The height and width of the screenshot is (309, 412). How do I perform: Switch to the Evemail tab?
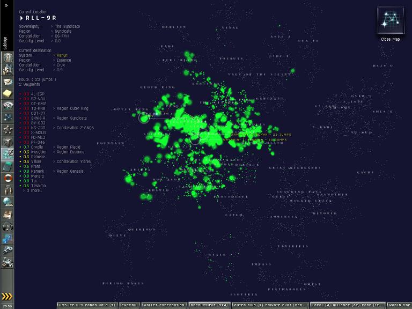coord(129,305)
